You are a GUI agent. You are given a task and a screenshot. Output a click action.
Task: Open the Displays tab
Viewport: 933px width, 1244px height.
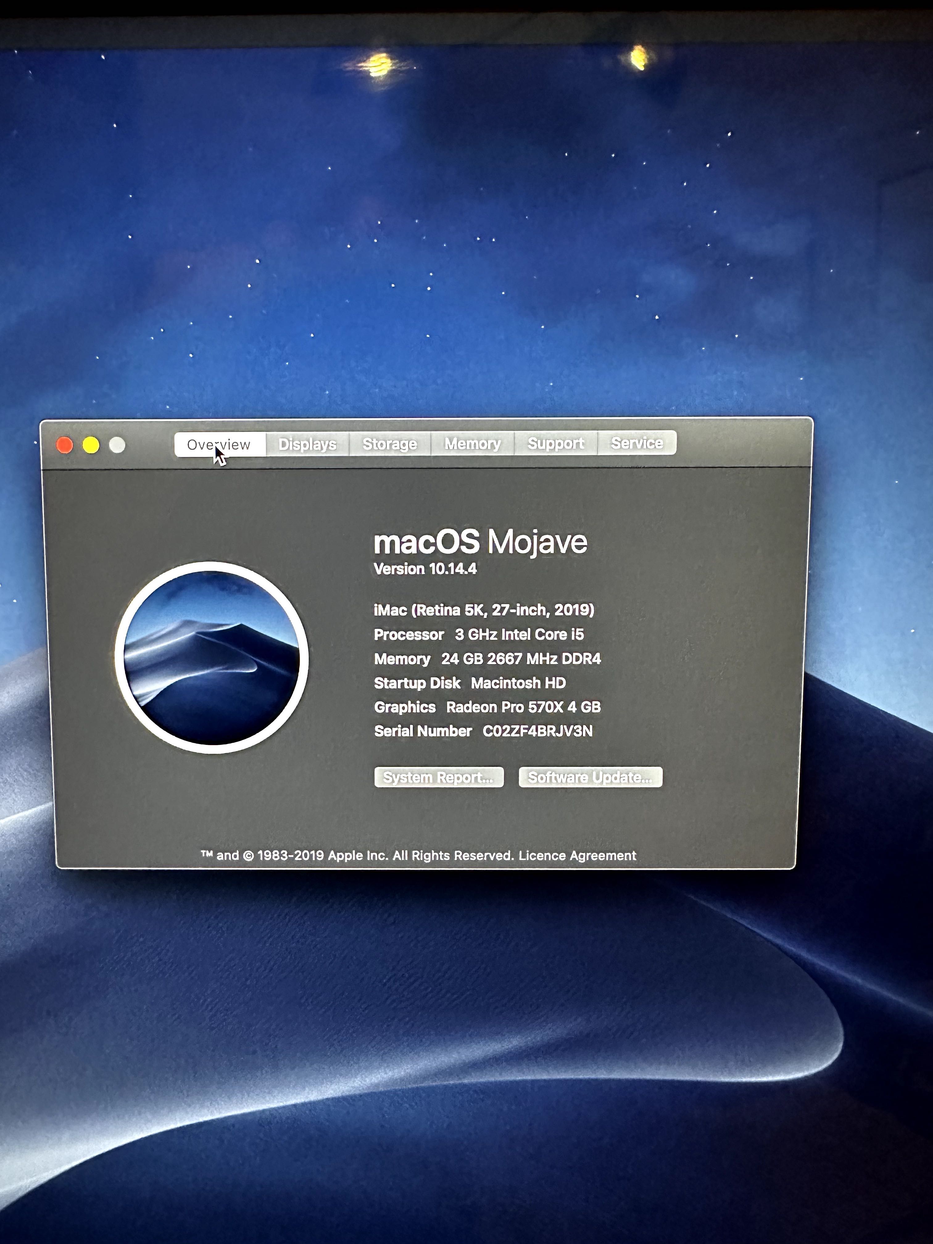[308, 444]
